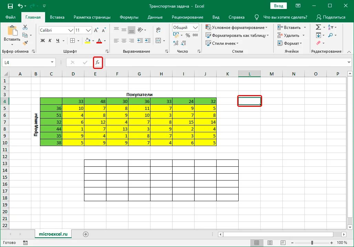This screenshot has height=247, width=354.
Task: Click the Copy icon in clipboard group
Action: (x=25, y=35)
